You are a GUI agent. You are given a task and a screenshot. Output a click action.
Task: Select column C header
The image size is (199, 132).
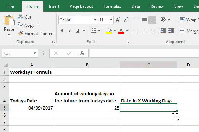148,65
